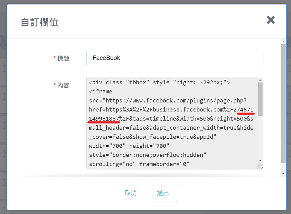This screenshot has height=214, width=291.
Task: Click the red-underlined page ID 149981887
Action: click(104, 119)
